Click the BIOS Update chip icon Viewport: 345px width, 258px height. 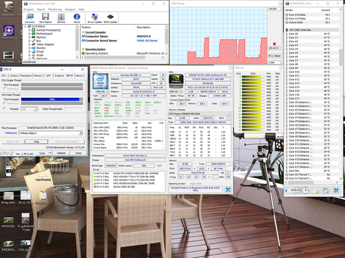click(x=110, y=17)
